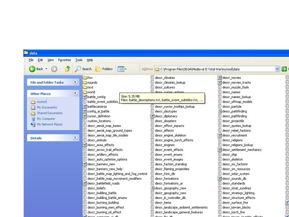Screen dimensions: 289x217
Task: Click the descr_diplomacy file icon
Action: pos(152,116)
